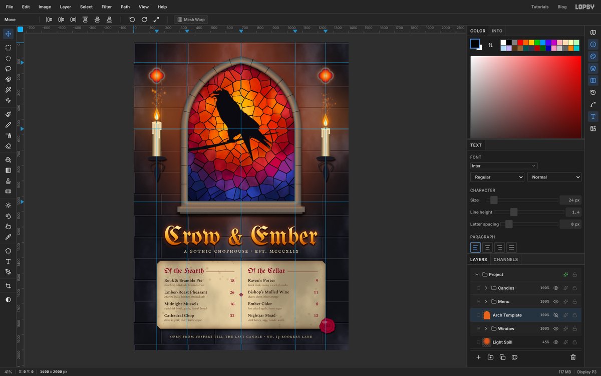The width and height of the screenshot is (601, 376).
Task: Select the Lasso tool
Action: [x=8, y=69]
